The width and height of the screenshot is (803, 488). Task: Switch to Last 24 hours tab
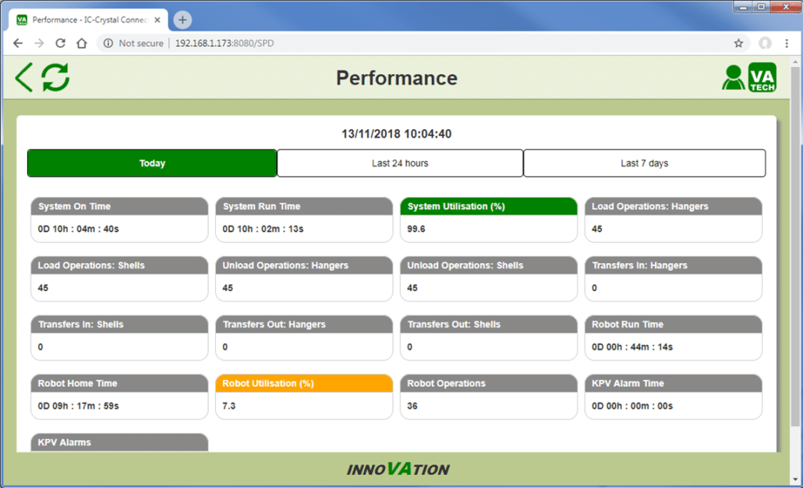(x=400, y=163)
